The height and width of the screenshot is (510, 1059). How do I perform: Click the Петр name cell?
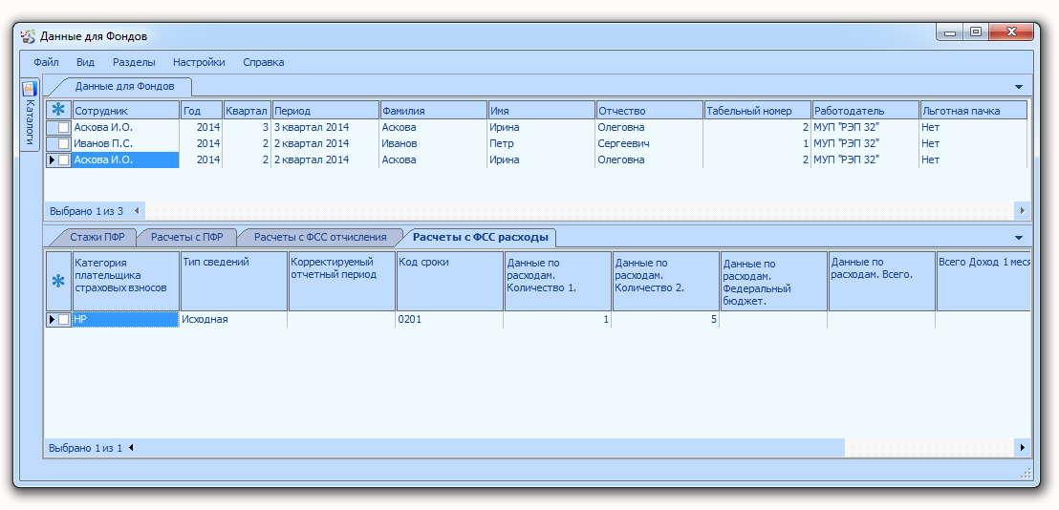point(541,143)
